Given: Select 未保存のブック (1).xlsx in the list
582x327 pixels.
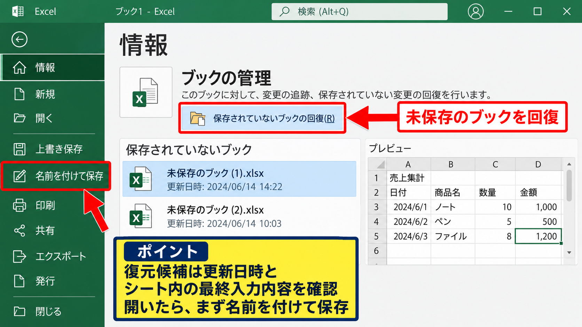Looking at the screenshot, I should click(239, 179).
